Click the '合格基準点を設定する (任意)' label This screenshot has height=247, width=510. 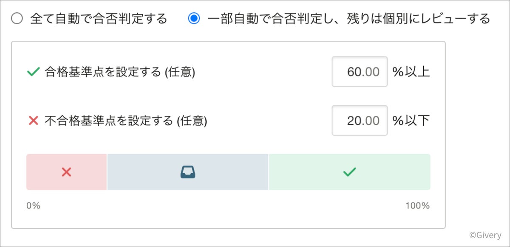[x=119, y=72]
